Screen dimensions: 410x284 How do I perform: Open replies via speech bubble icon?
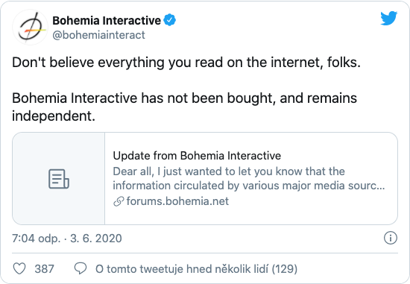[x=81, y=268]
